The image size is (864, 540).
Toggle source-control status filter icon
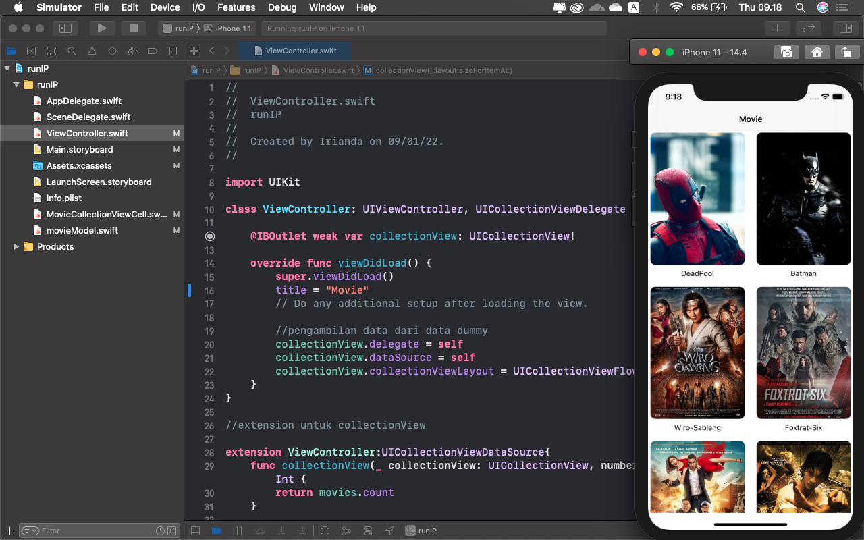[x=172, y=531]
